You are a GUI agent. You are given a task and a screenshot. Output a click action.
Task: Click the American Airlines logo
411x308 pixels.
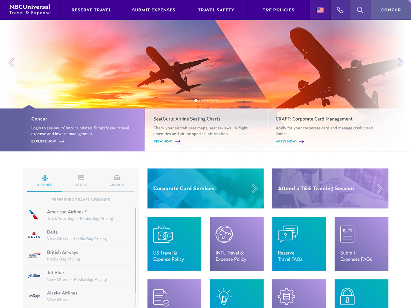click(34, 215)
